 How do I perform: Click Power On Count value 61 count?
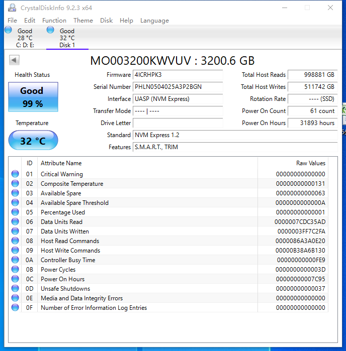click(x=313, y=111)
